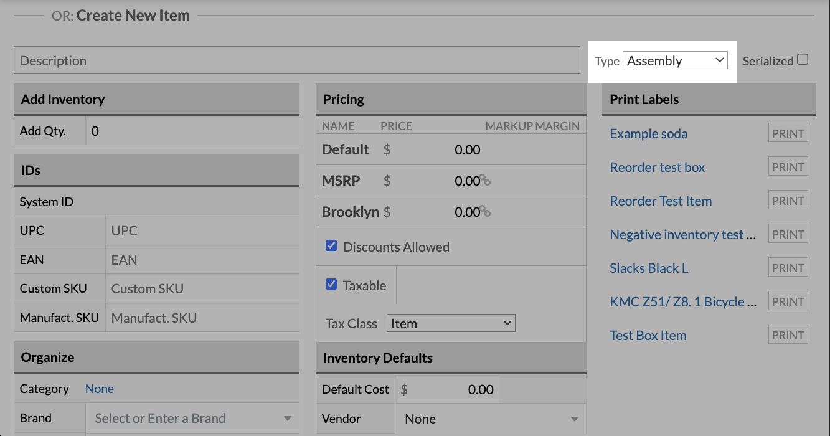Open the Type dropdown showing Assembly
The width and height of the screenshot is (830, 436).
click(x=675, y=60)
